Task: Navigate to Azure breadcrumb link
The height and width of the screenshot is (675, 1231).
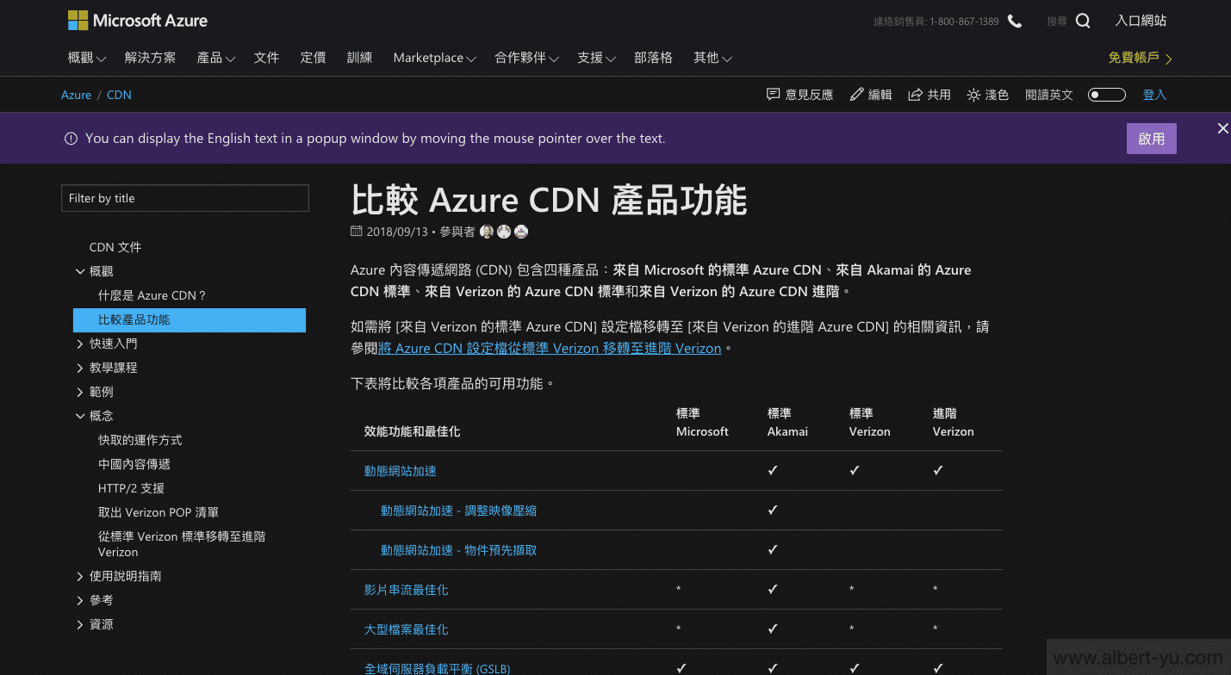Action: point(77,95)
